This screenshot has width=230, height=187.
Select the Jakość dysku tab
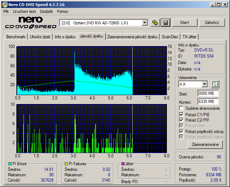(91, 36)
